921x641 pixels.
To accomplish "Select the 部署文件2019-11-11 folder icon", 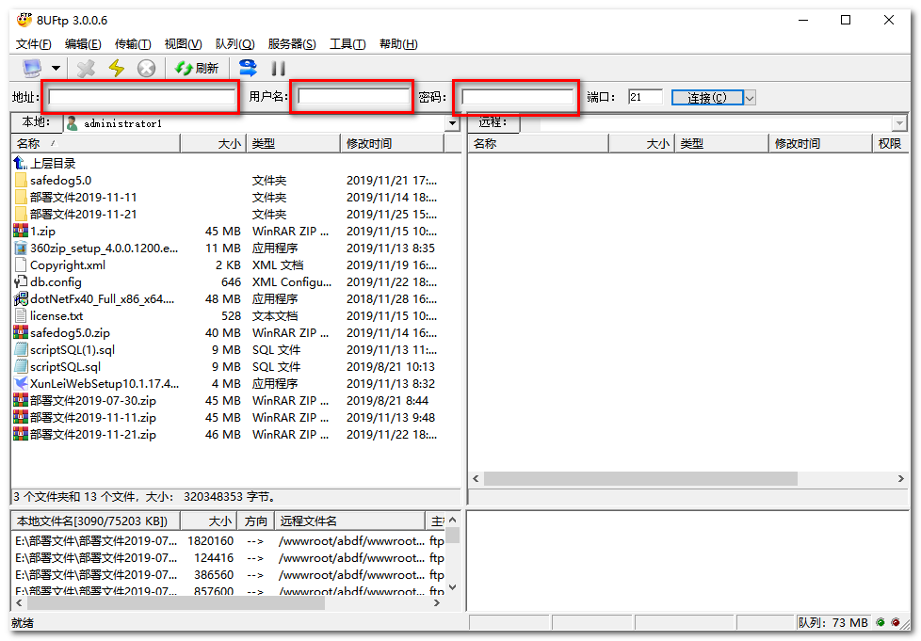I will 21,198.
